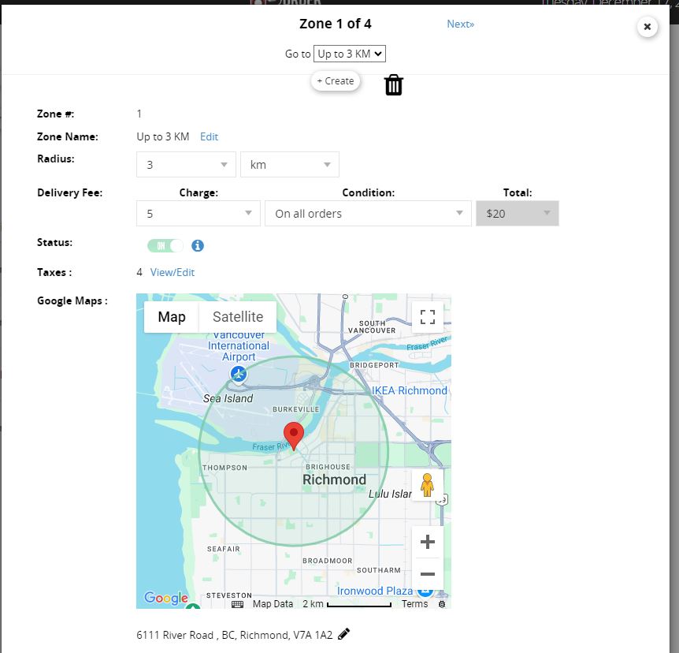This screenshot has width=679, height=653.
Task: Open the Radius value dropdown
Action: point(186,165)
